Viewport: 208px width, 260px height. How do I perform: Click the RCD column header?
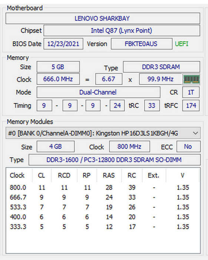pos(64,175)
